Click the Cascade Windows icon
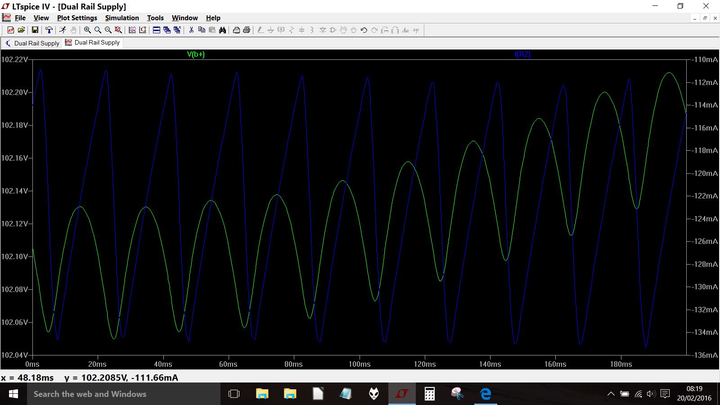 click(167, 30)
